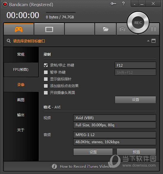163x174 pixels.
Task: Select the 录像 tab
Action: [21, 85]
